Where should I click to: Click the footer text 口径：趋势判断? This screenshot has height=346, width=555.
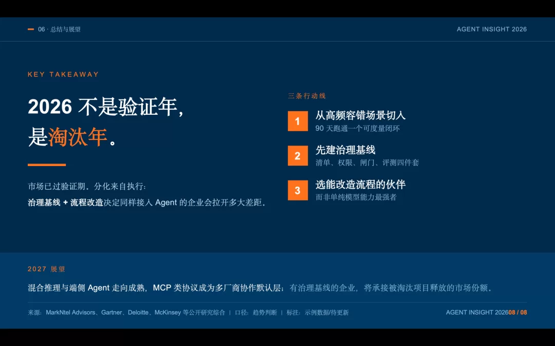(256, 313)
